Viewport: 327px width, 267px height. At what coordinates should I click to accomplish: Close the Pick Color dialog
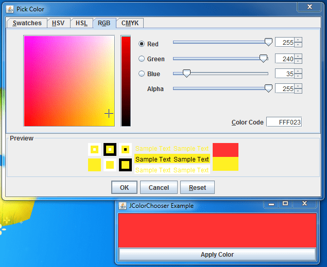point(310,7)
